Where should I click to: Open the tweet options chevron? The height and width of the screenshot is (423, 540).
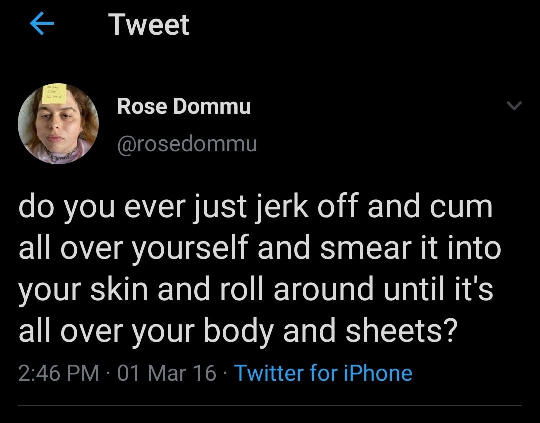tap(513, 106)
